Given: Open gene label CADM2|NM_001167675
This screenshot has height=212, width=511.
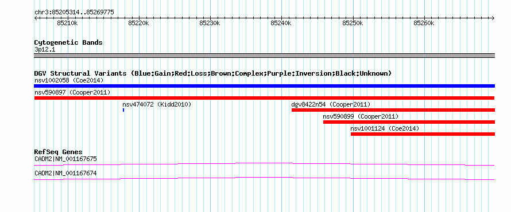Looking at the screenshot, I should click(65, 159).
